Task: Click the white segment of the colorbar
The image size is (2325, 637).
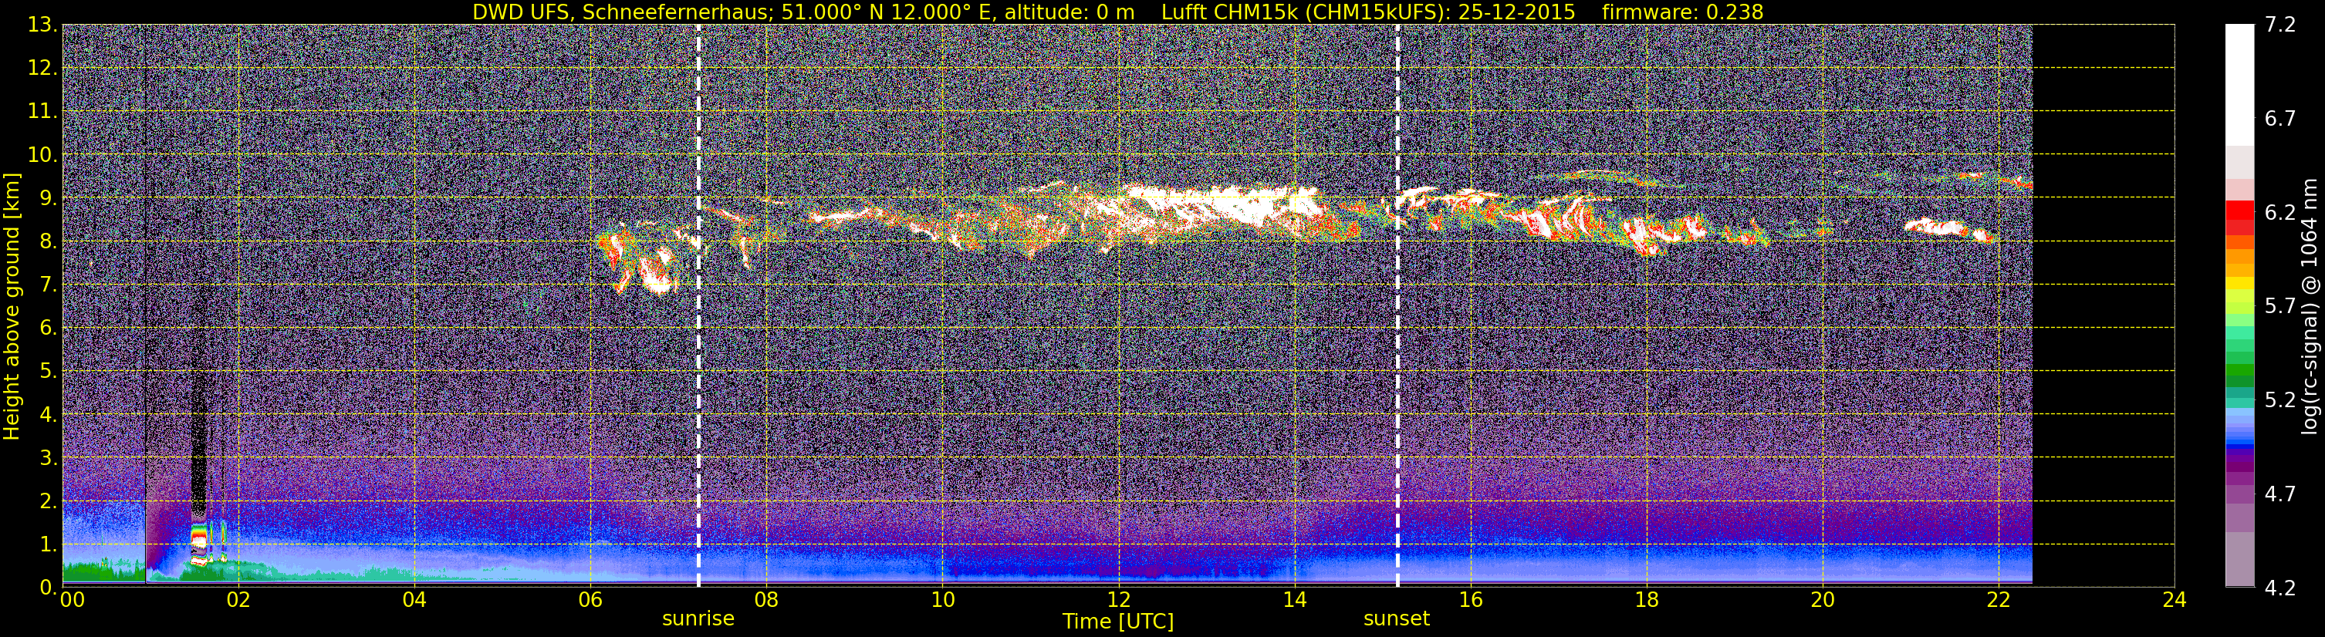Action: click(x=2239, y=85)
